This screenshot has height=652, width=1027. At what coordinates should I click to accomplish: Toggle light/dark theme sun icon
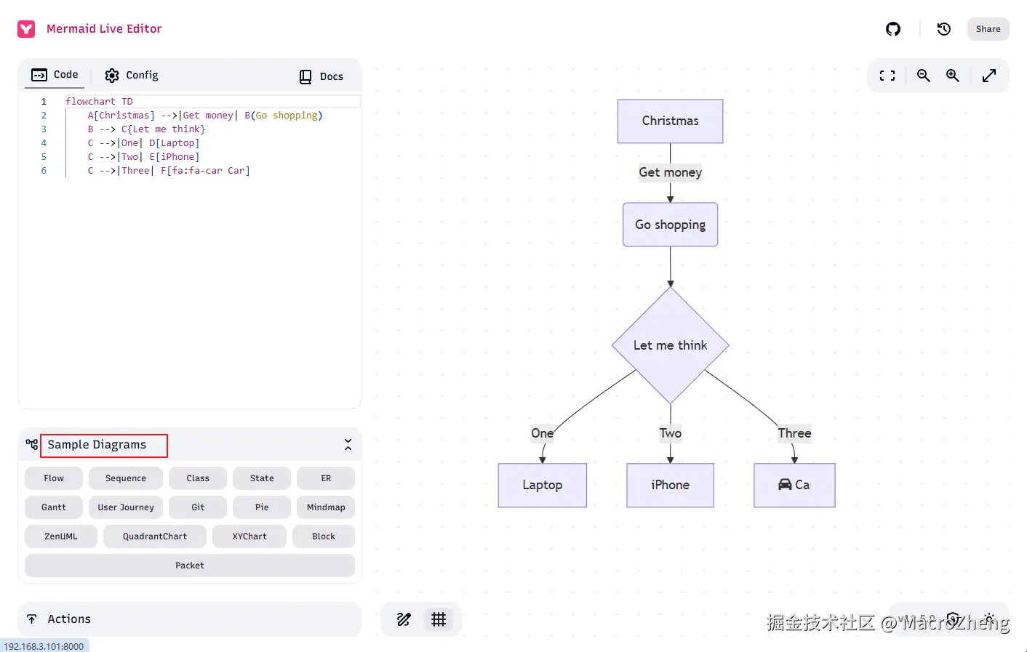pyautogui.click(x=989, y=619)
